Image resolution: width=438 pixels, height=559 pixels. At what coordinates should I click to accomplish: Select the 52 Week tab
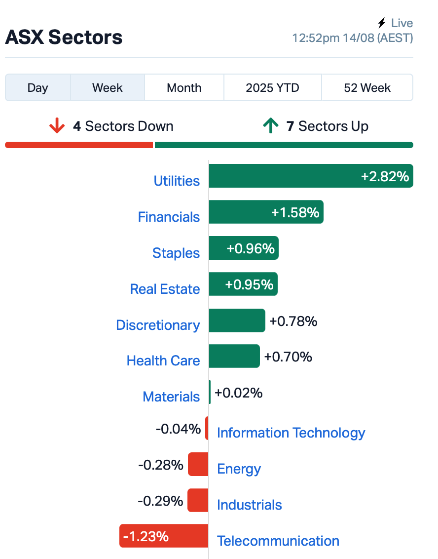[x=367, y=88]
